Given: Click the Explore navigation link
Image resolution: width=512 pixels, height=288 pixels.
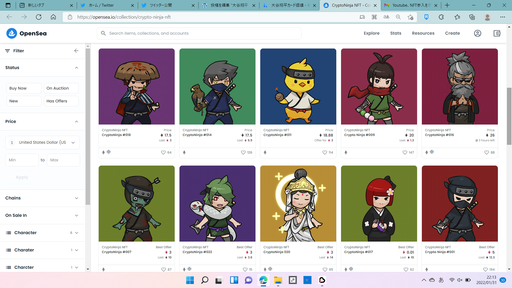Looking at the screenshot, I should 371,33.
